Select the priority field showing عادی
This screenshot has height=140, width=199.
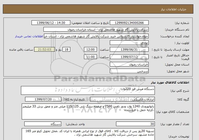[x=129, y=43]
